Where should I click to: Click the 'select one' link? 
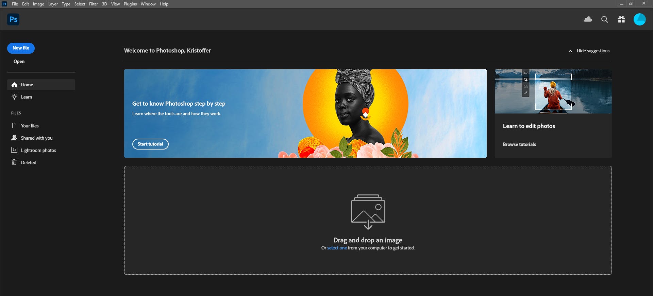tap(337, 248)
